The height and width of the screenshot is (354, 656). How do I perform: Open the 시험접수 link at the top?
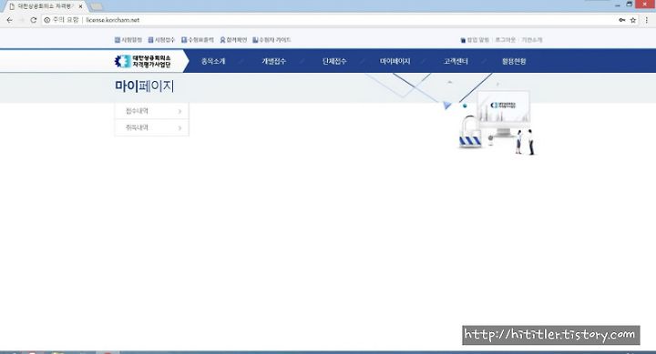[x=161, y=40]
